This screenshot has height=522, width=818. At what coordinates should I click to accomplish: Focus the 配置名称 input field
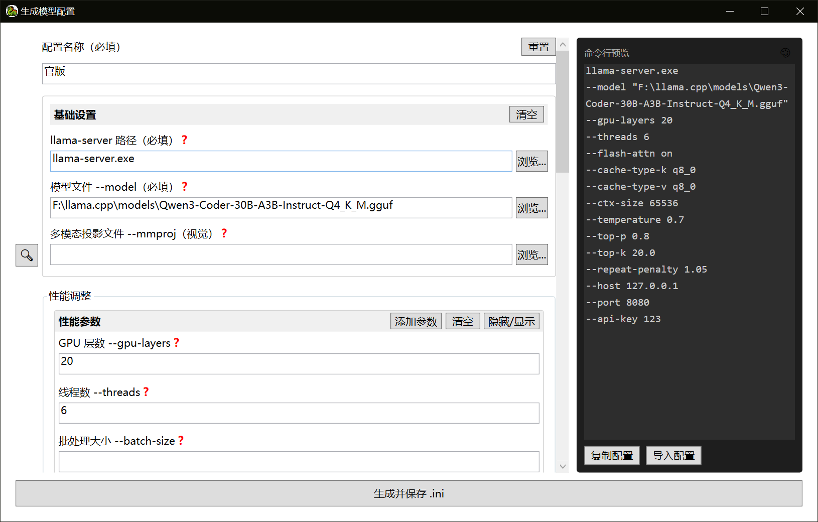click(x=299, y=74)
